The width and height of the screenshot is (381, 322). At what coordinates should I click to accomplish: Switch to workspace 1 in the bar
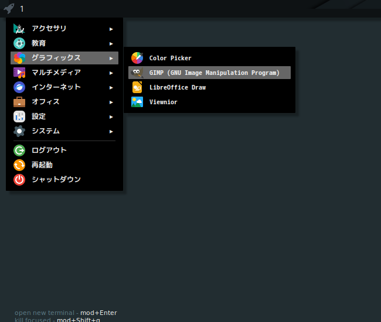point(22,9)
